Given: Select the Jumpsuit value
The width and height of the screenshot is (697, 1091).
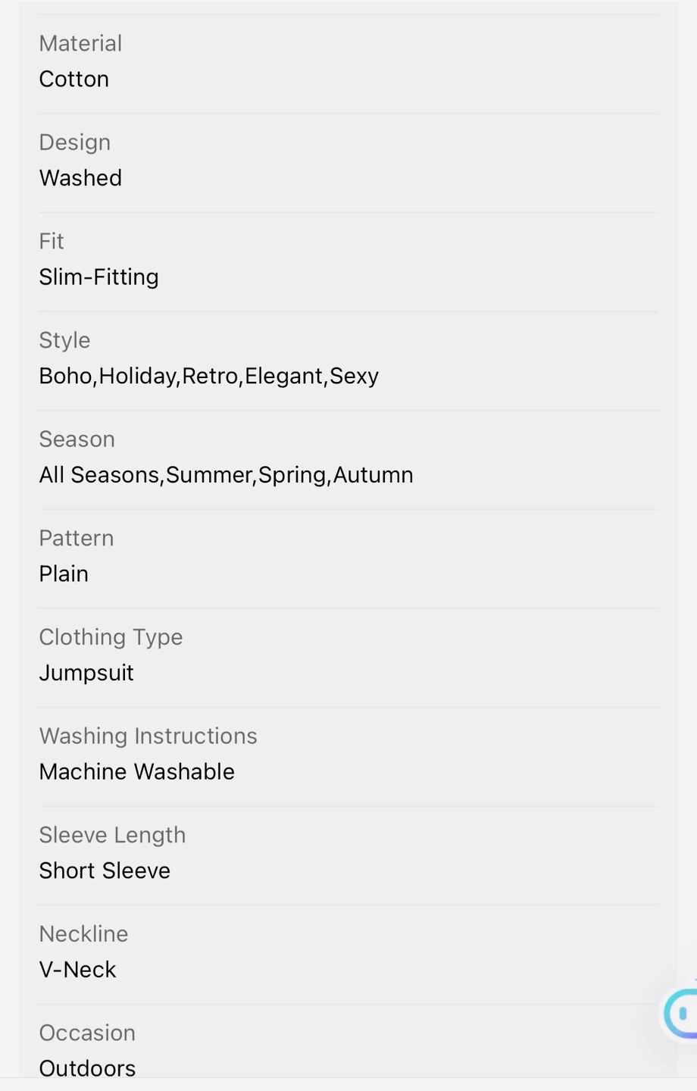Looking at the screenshot, I should tap(86, 673).
